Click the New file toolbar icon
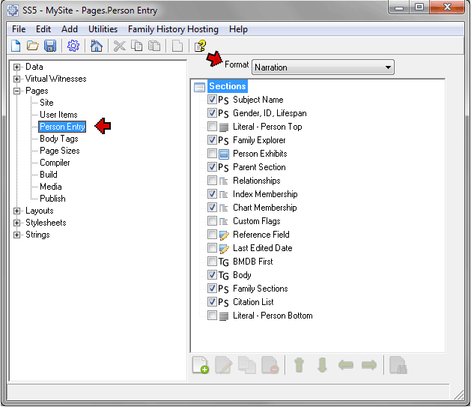The width and height of the screenshot is (471, 407). [x=16, y=46]
